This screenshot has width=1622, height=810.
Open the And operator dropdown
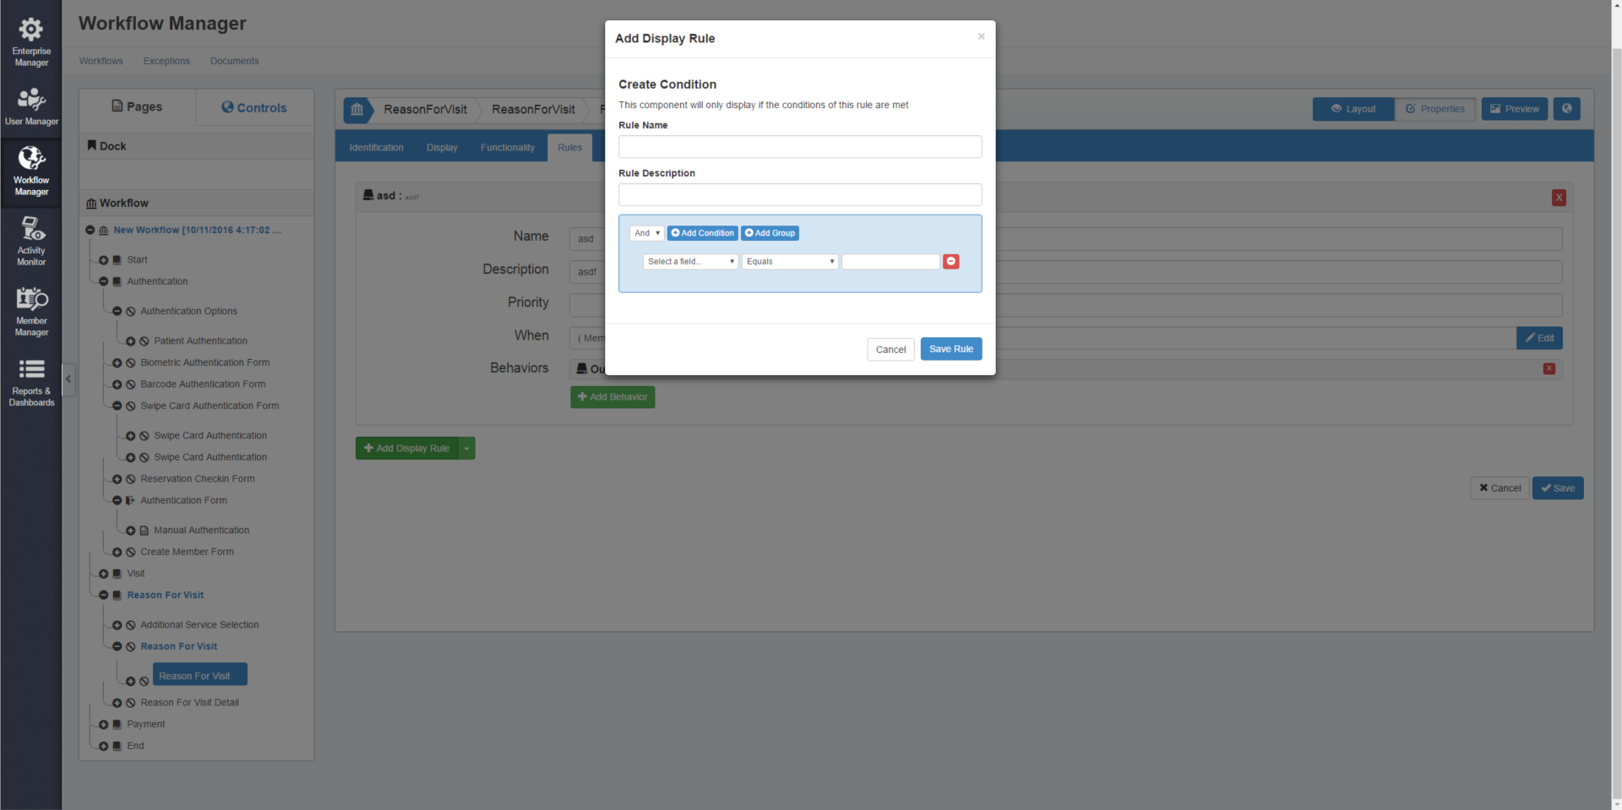pos(646,233)
